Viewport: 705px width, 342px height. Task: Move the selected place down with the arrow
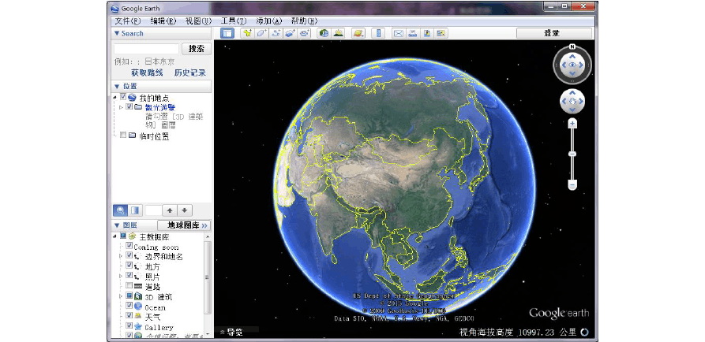point(185,210)
